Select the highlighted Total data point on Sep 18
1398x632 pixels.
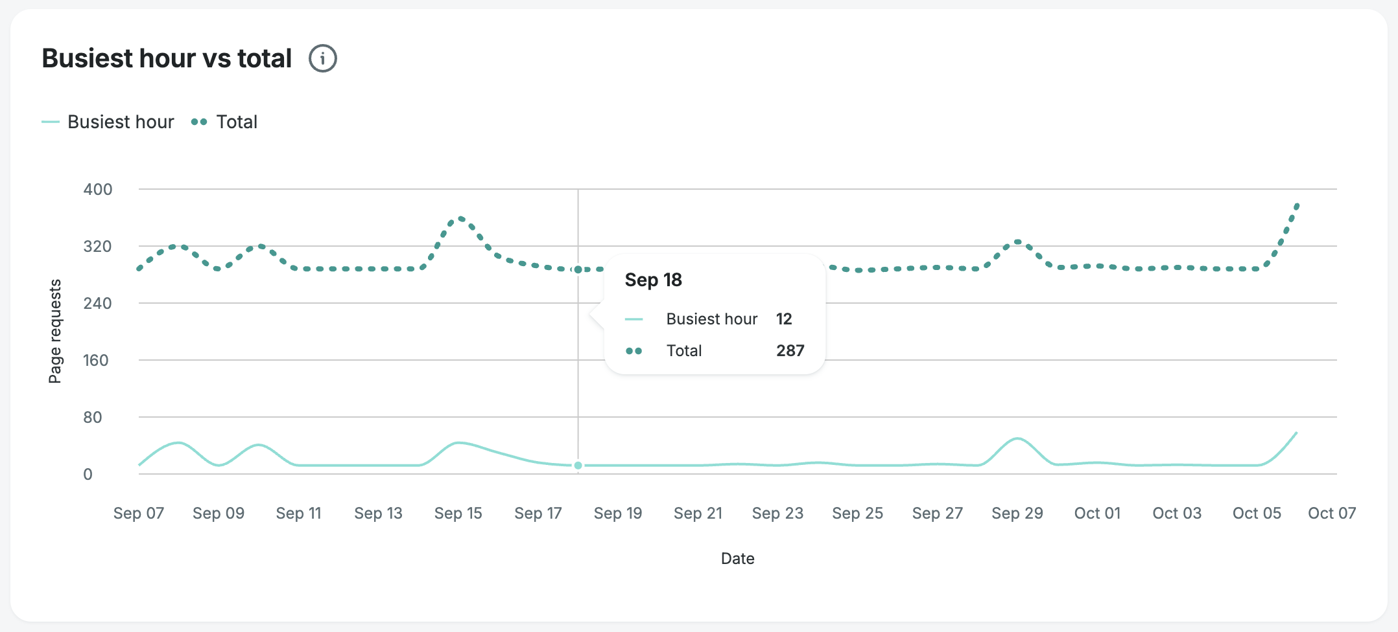pyautogui.click(x=578, y=269)
